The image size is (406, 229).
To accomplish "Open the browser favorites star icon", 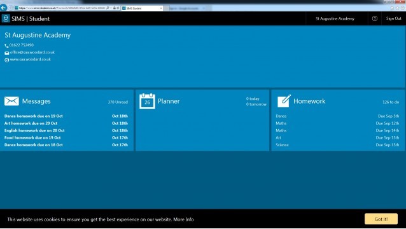I will (x=398, y=8).
